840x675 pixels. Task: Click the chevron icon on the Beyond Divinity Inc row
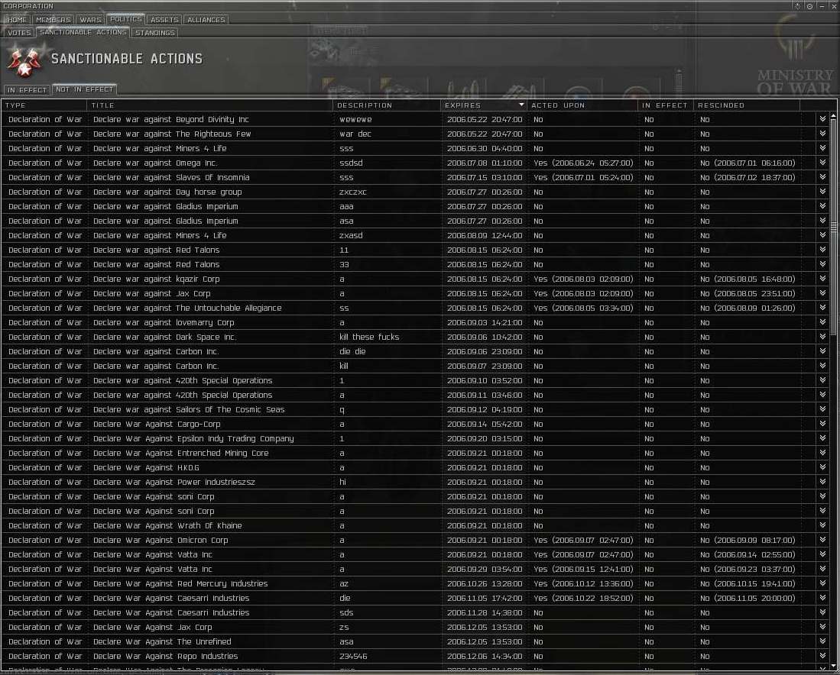[x=822, y=119]
